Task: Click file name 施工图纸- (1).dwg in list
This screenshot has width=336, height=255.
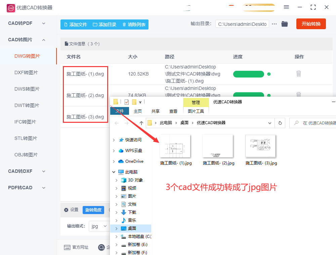Action: [x=85, y=74]
